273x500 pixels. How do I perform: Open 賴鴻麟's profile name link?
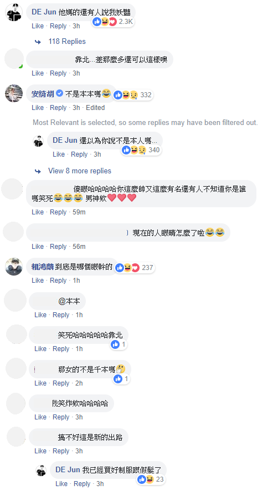click(43, 267)
